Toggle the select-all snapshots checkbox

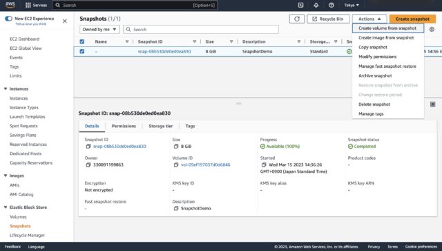[82, 41]
